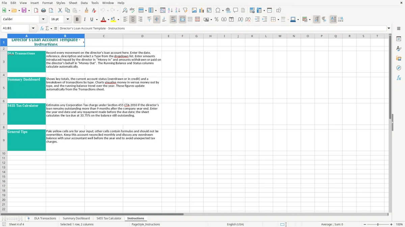Toggle AutoFilter funnel icon
The height and width of the screenshot is (227, 405).
185,10
